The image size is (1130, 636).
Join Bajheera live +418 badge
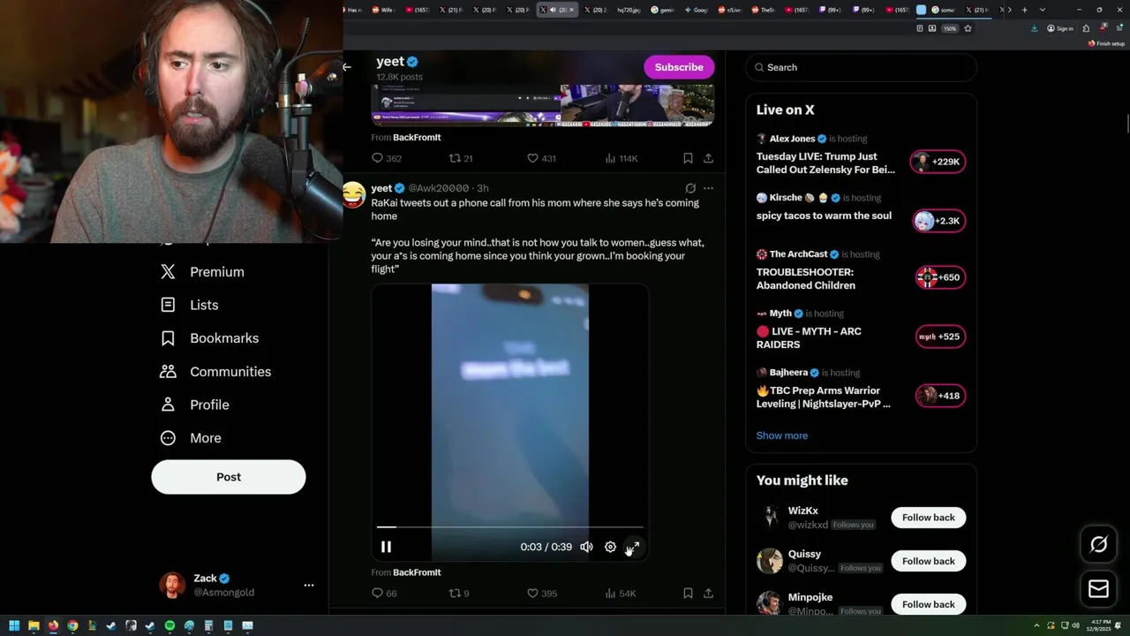pos(940,396)
